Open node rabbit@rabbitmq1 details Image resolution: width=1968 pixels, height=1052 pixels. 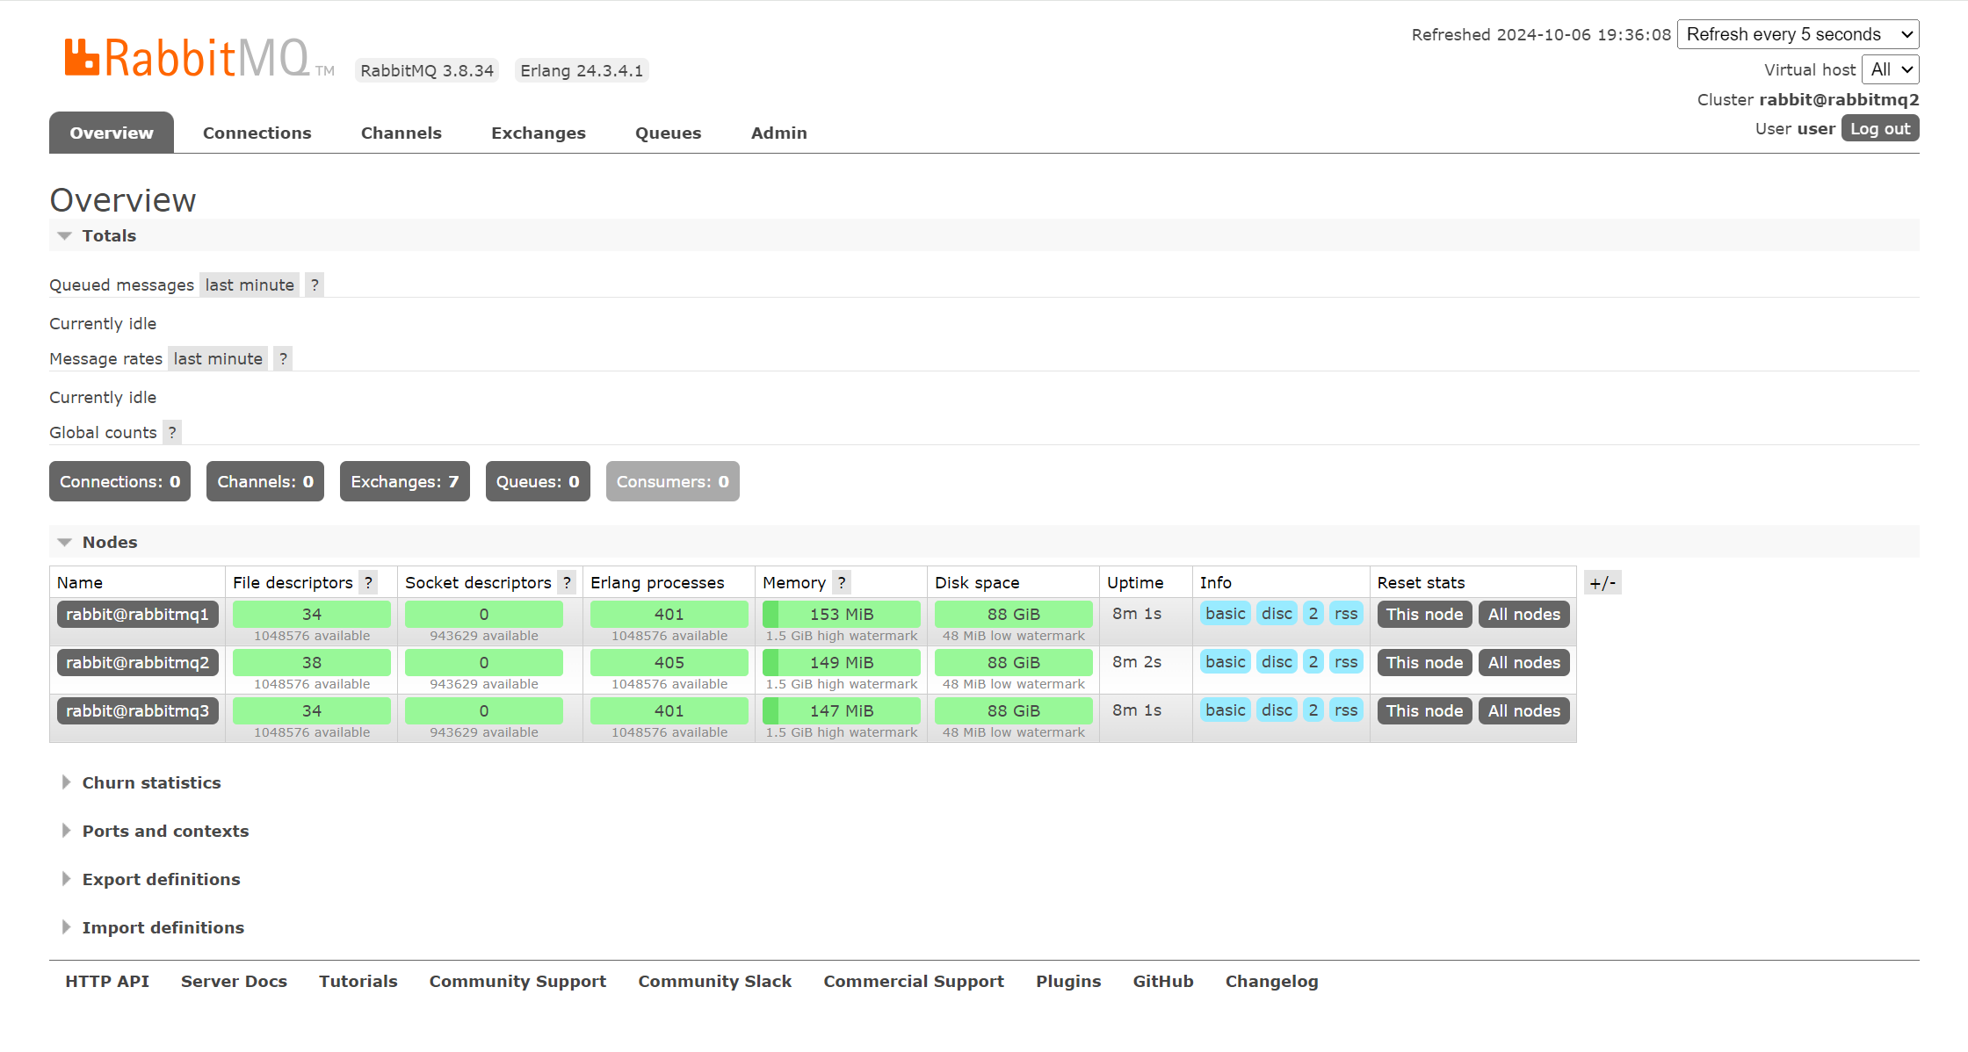pyautogui.click(x=138, y=614)
